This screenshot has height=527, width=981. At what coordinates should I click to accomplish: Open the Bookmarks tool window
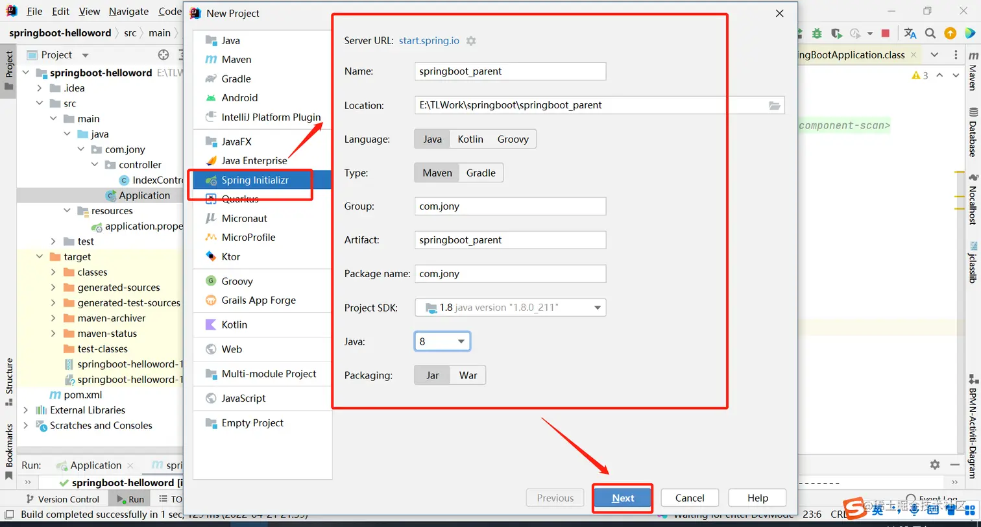pyautogui.click(x=9, y=451)
